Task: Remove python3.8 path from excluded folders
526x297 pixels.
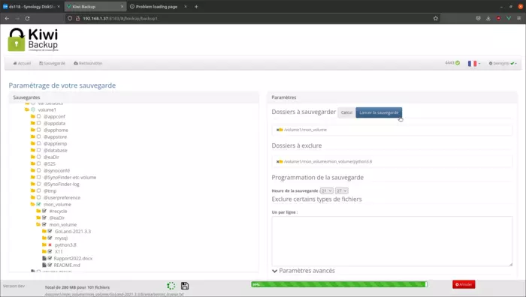Action: (x=277, y=161)
